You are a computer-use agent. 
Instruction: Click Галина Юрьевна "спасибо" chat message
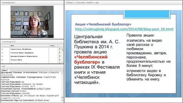15,93
